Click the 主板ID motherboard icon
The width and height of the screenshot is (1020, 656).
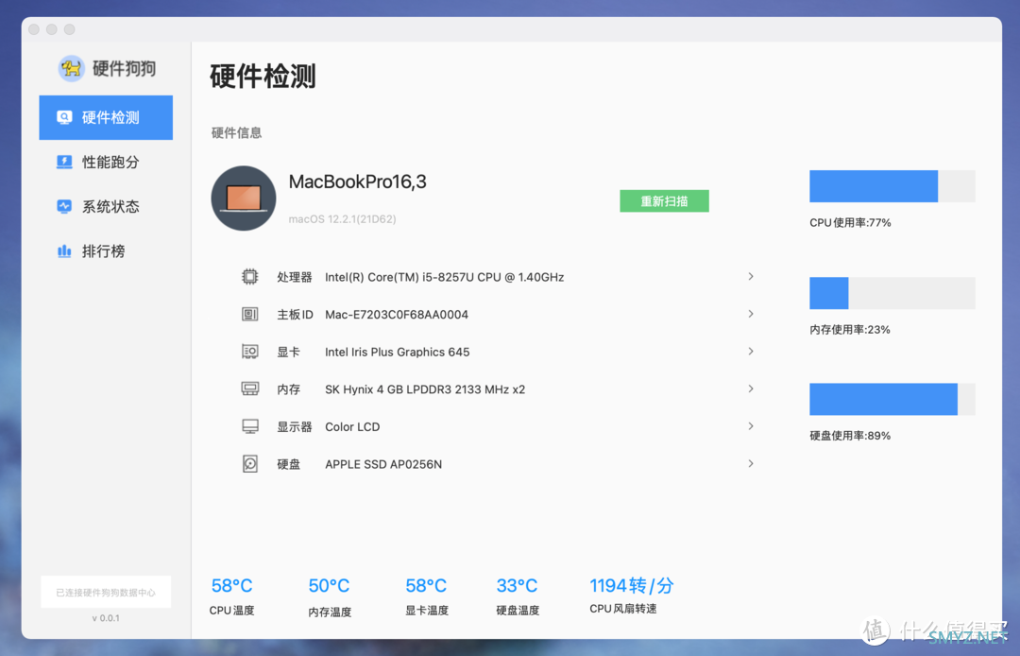249,315
